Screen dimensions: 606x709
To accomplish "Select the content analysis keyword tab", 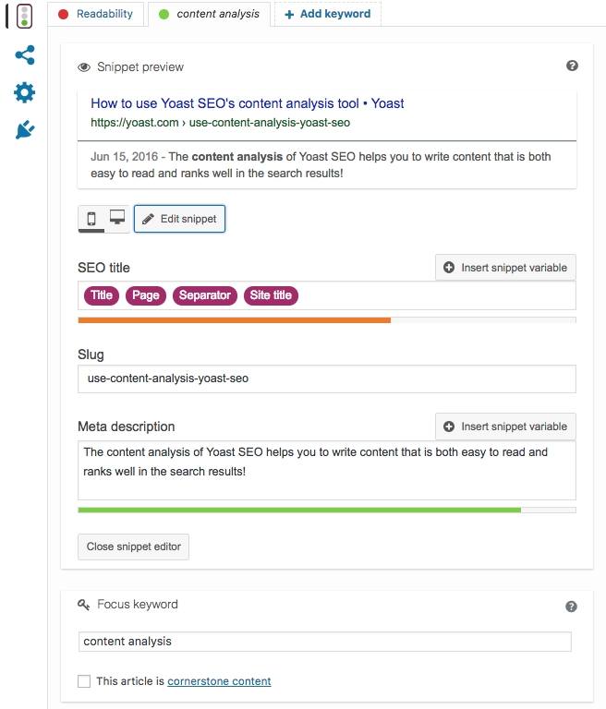I will coord(209,14).
